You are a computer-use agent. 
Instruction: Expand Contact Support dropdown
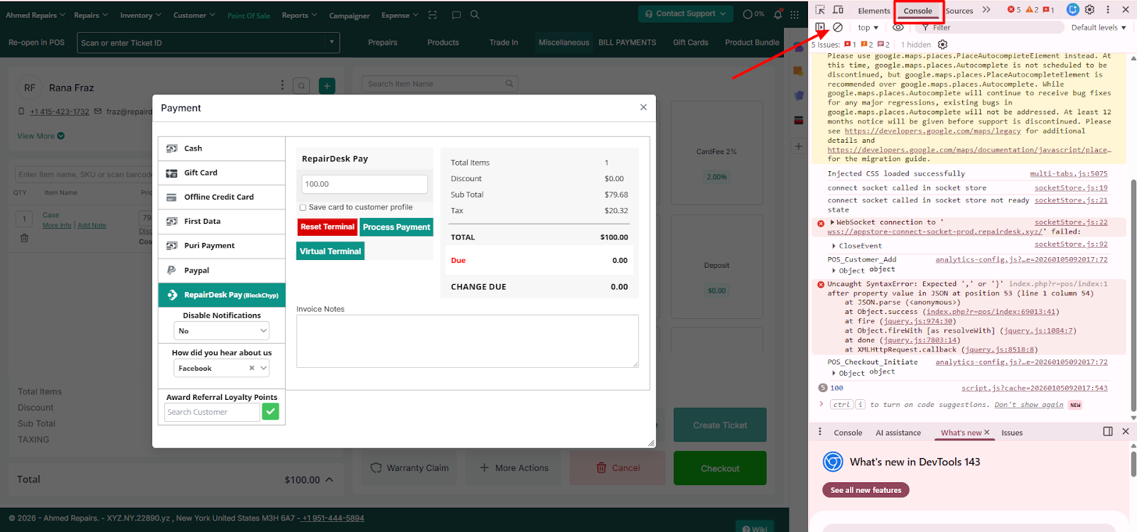point(686,13)
